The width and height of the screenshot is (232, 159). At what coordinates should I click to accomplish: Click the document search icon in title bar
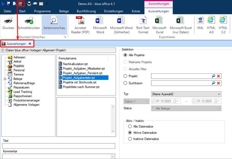pos(14,4)
